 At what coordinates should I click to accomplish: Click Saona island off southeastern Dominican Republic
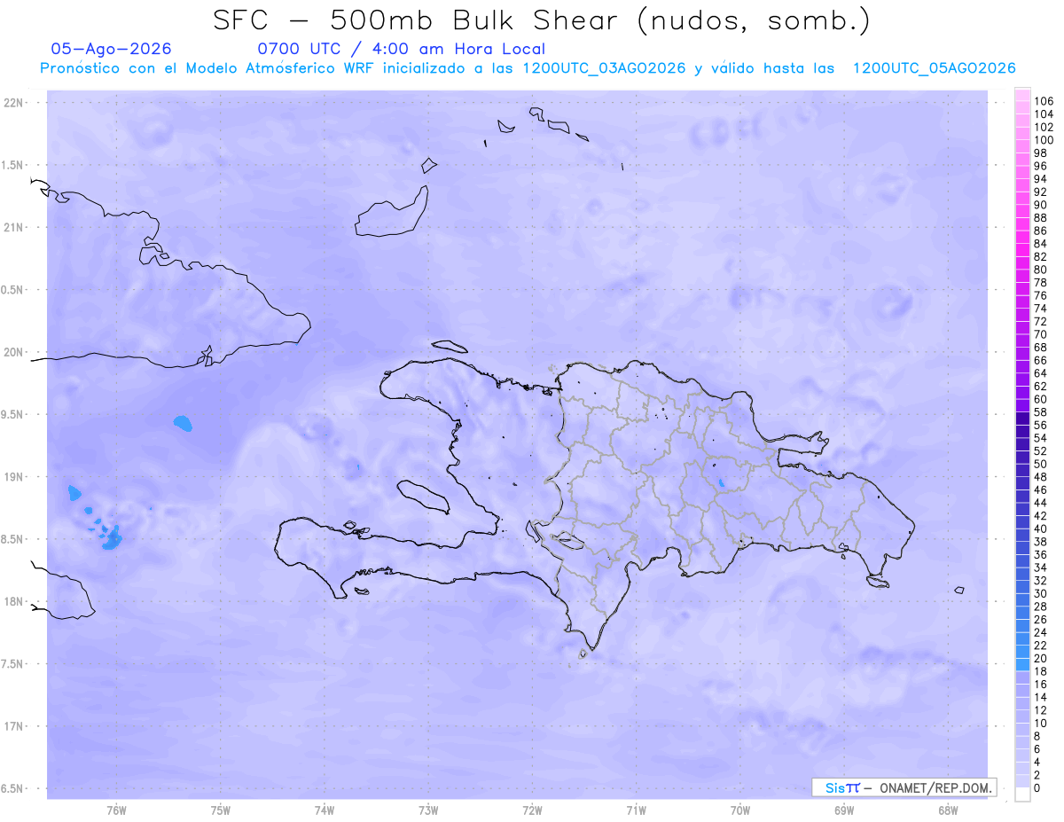click(878, 581)
